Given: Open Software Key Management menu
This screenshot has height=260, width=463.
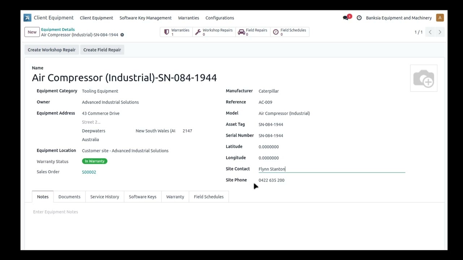Looking at the screenshot, I should 145,18.
